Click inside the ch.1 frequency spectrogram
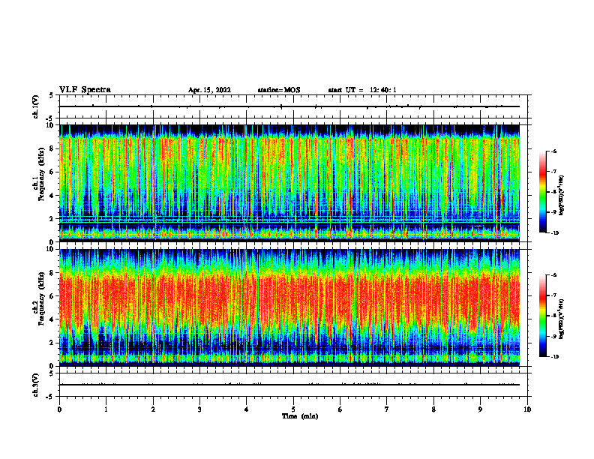This screenshot has width=594, height=459. [x=289, y=183]
